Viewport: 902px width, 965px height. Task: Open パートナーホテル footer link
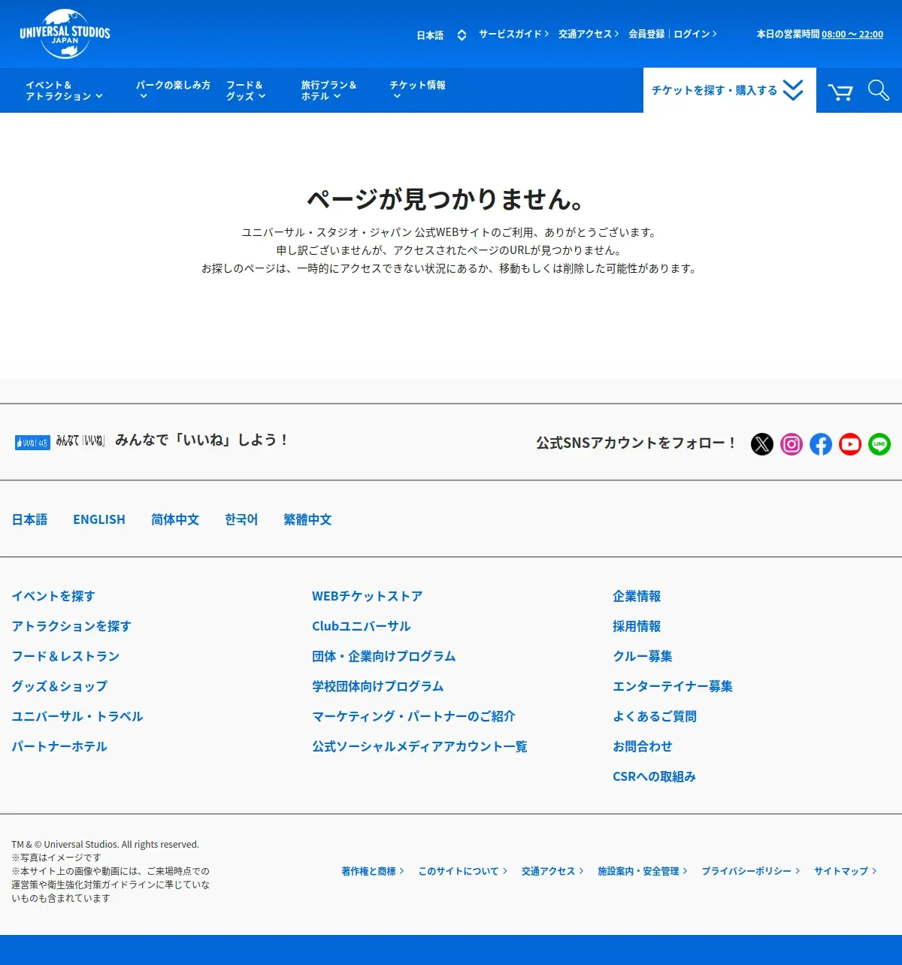59,746
